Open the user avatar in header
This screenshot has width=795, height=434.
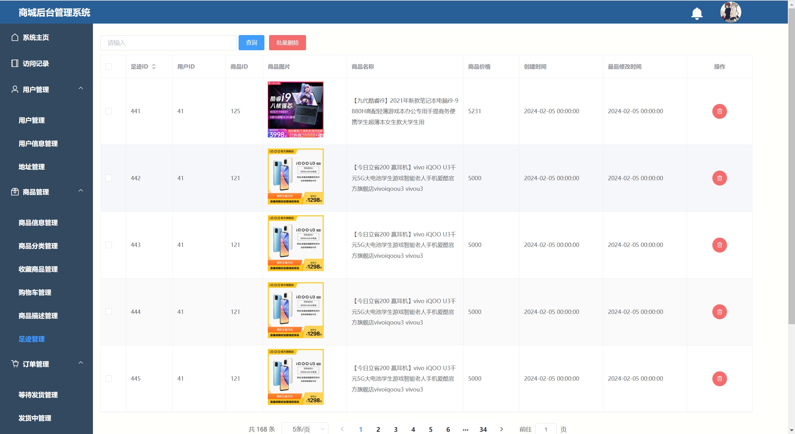click(730, 12)
